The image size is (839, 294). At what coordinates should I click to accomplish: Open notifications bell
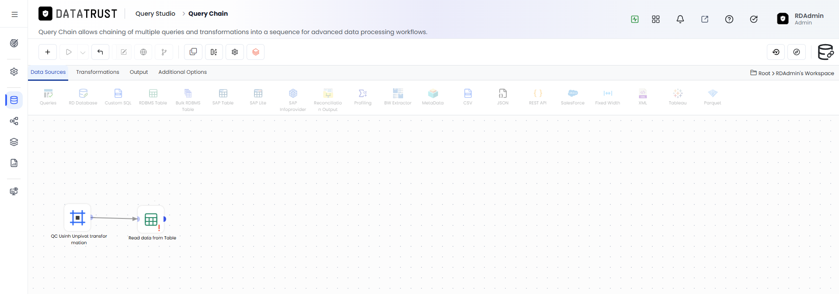[680, 19]
